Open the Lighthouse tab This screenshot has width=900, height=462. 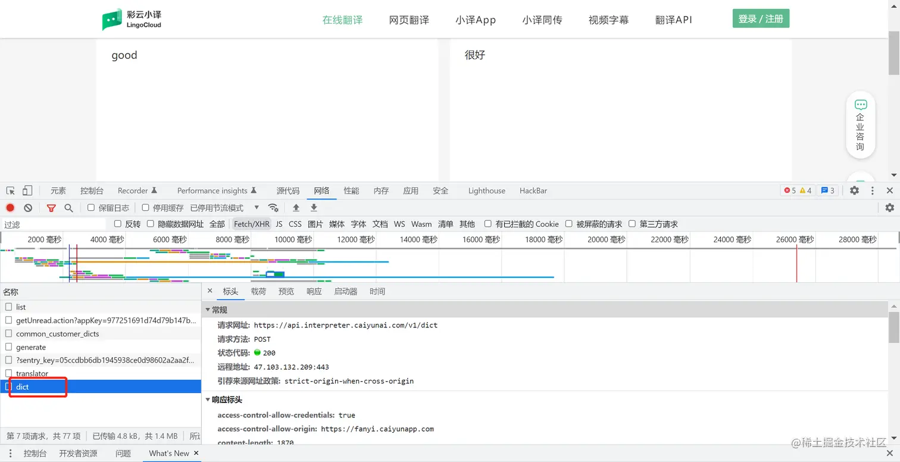click(487, 191)
